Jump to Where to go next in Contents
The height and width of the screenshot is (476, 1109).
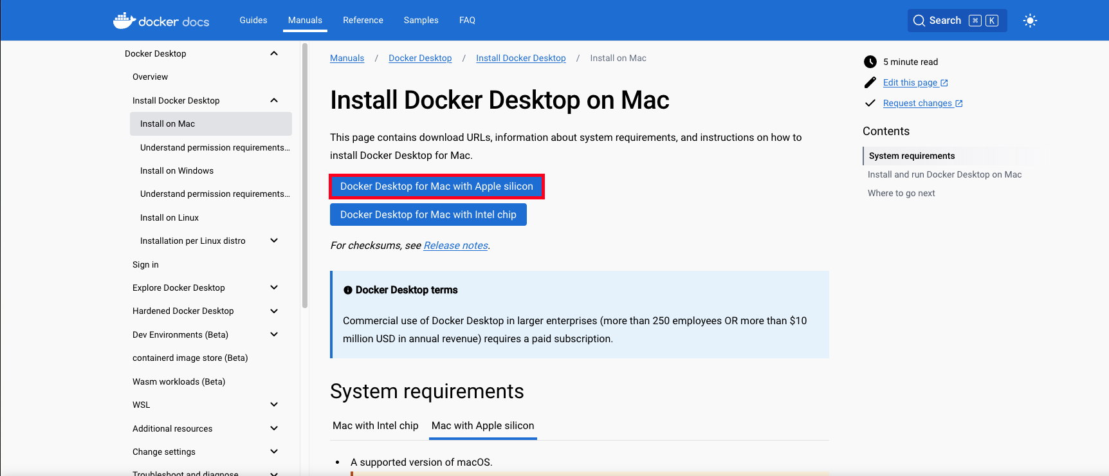click(x=901, y=193)
